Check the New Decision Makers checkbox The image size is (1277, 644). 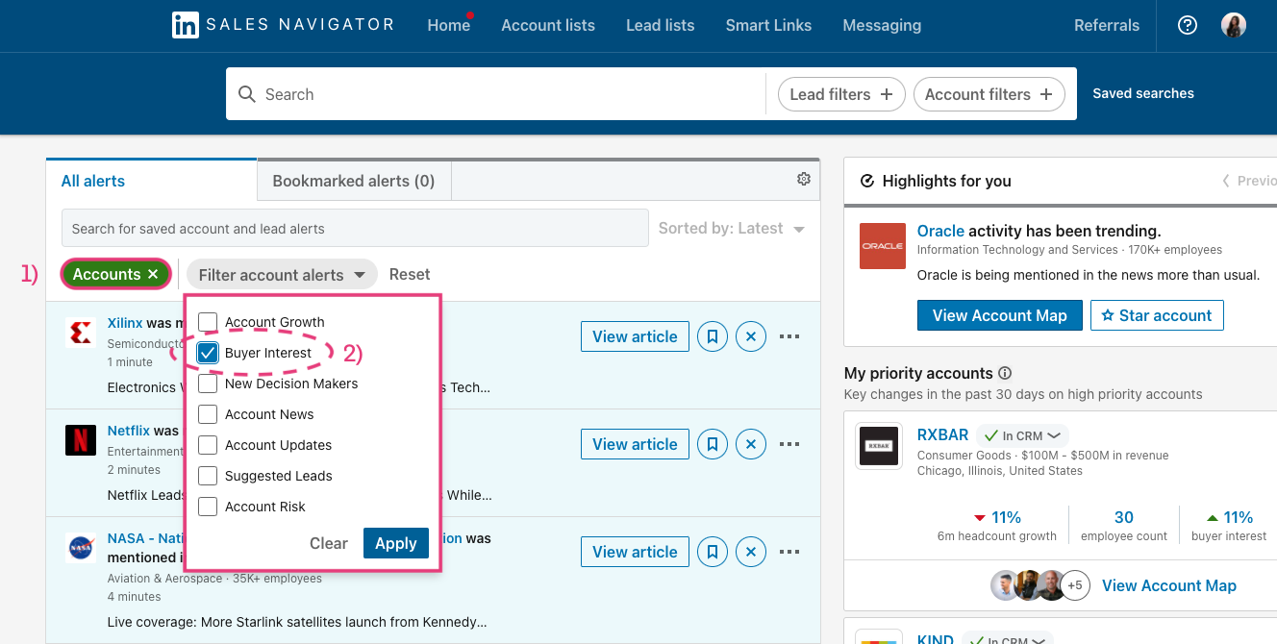click(x=208, y=384)
